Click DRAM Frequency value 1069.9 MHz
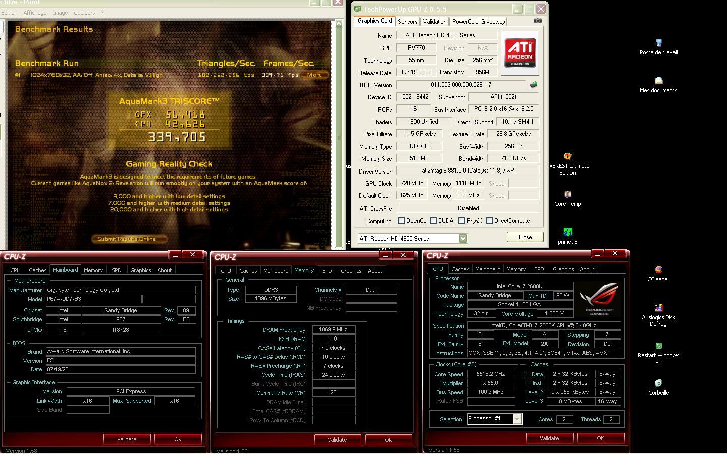The image size is (727, 454). tap(334, 329)
